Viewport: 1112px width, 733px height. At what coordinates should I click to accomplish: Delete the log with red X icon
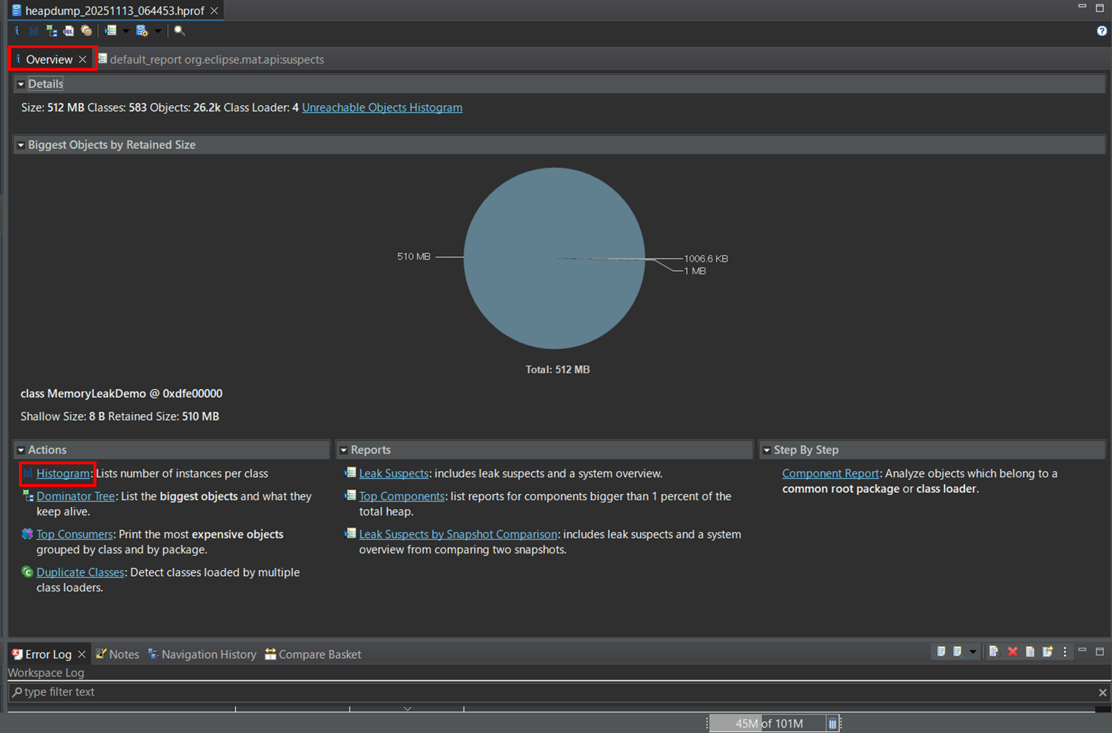(1013, 651)
